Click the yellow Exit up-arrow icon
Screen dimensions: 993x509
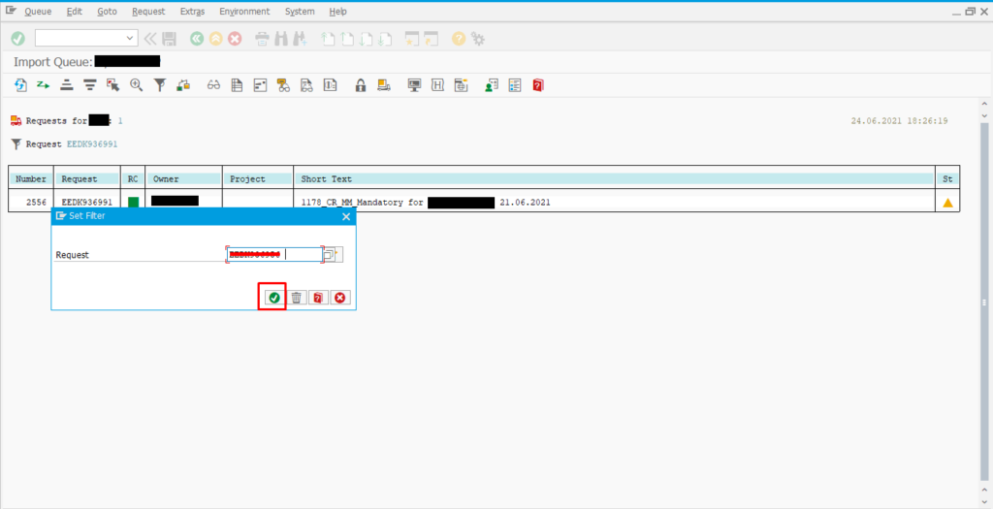[x=216, y=39]
